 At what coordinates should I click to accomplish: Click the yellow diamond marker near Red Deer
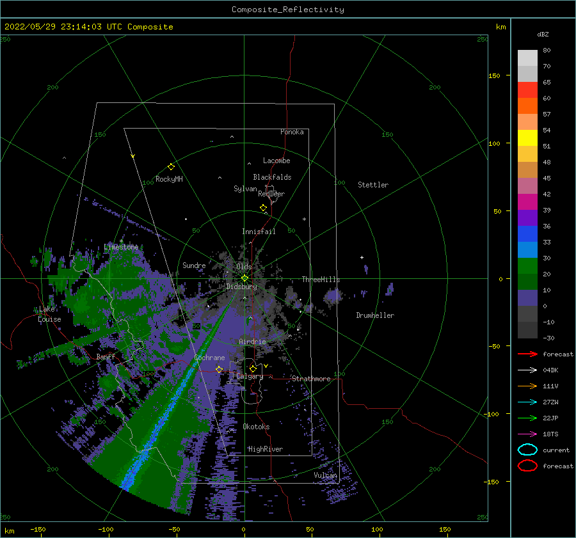[x=264, y=208]
